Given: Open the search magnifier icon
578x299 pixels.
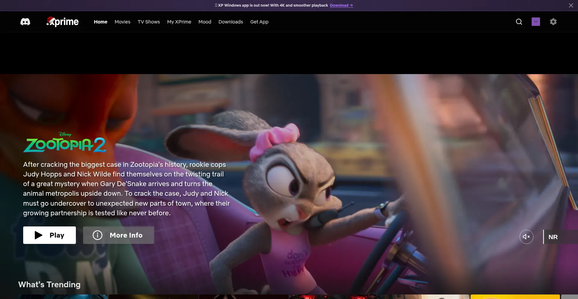Looking at the screenshot, I should (x=519, y=22).
